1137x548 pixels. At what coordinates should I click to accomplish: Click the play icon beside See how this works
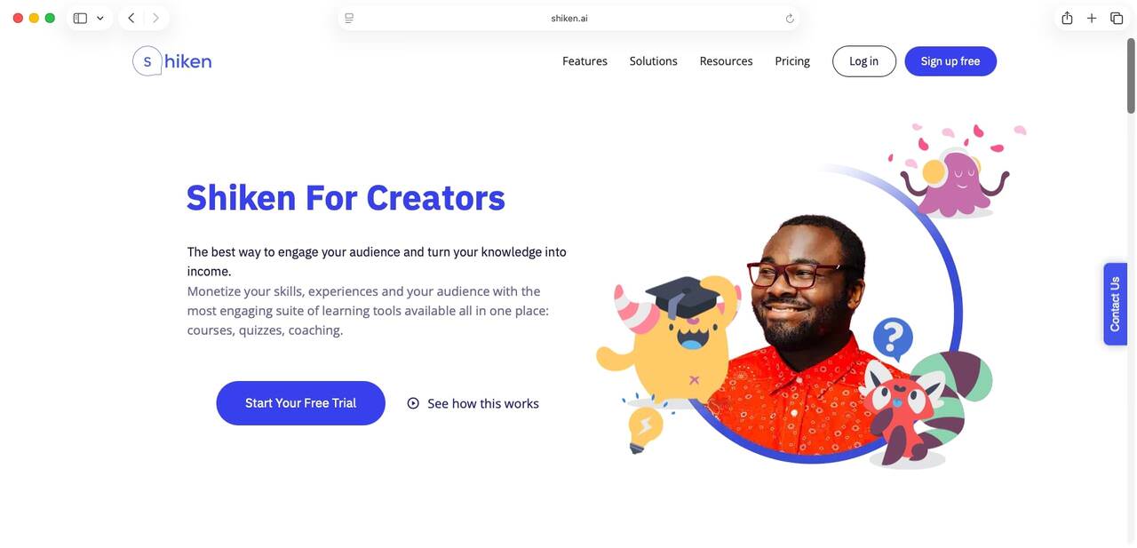pos(413,403)
